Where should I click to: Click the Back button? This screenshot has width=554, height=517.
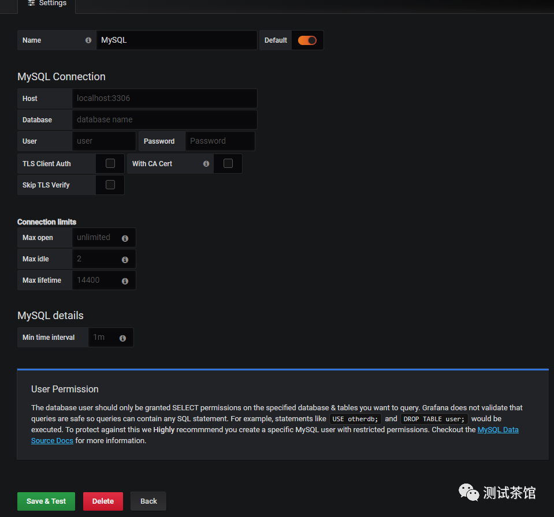(148, 501)
